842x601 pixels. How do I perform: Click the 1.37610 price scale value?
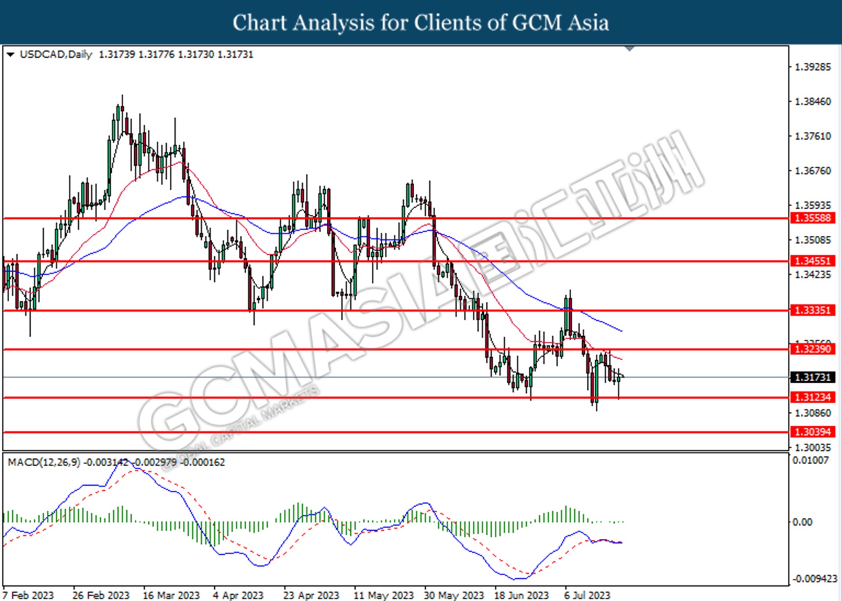[813, 136]
